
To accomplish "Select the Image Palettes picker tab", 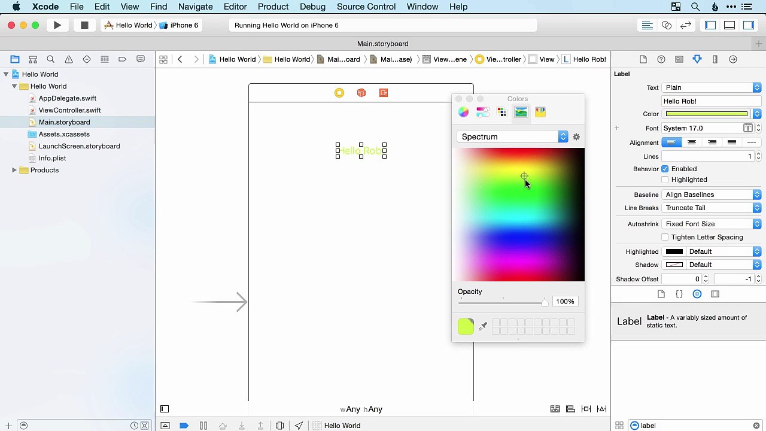I will (x=521, y=112).
